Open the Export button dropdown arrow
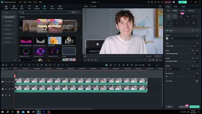 coord(185,2)
